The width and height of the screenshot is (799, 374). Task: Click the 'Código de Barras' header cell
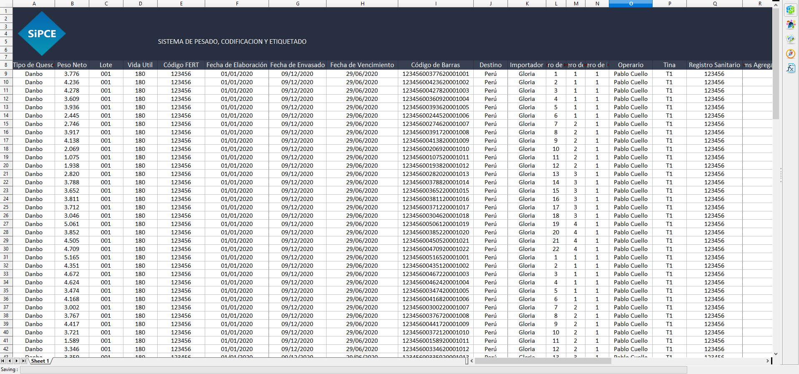436,65
